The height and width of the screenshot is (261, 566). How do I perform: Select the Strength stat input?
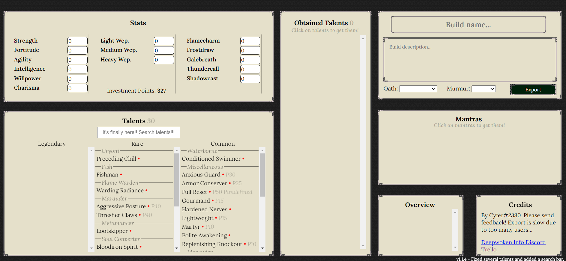click(x=77, y=41)
